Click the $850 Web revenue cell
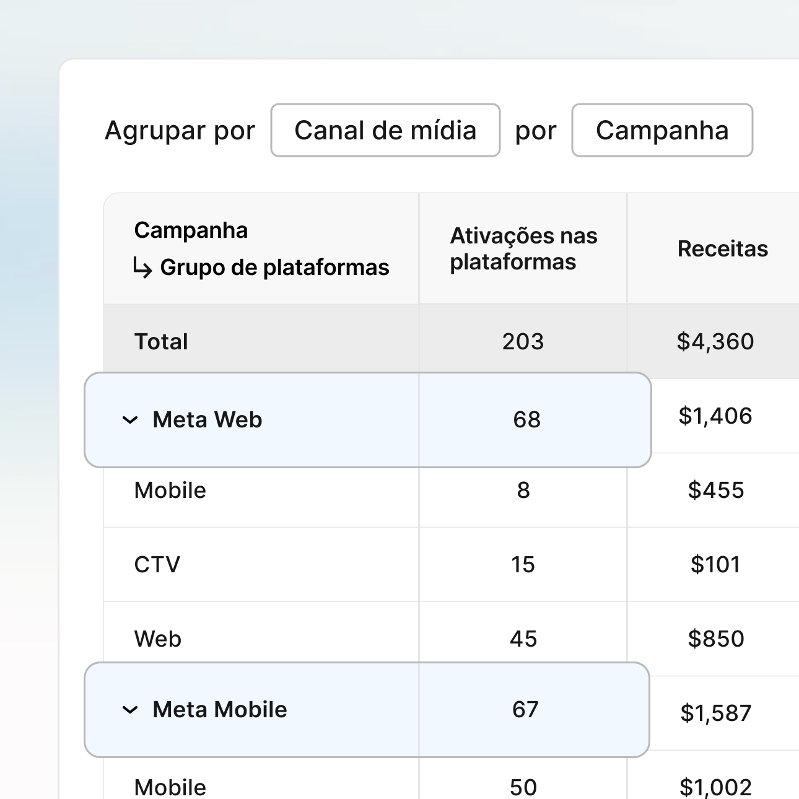Screen dimensions: 799x799 point(715,639)
